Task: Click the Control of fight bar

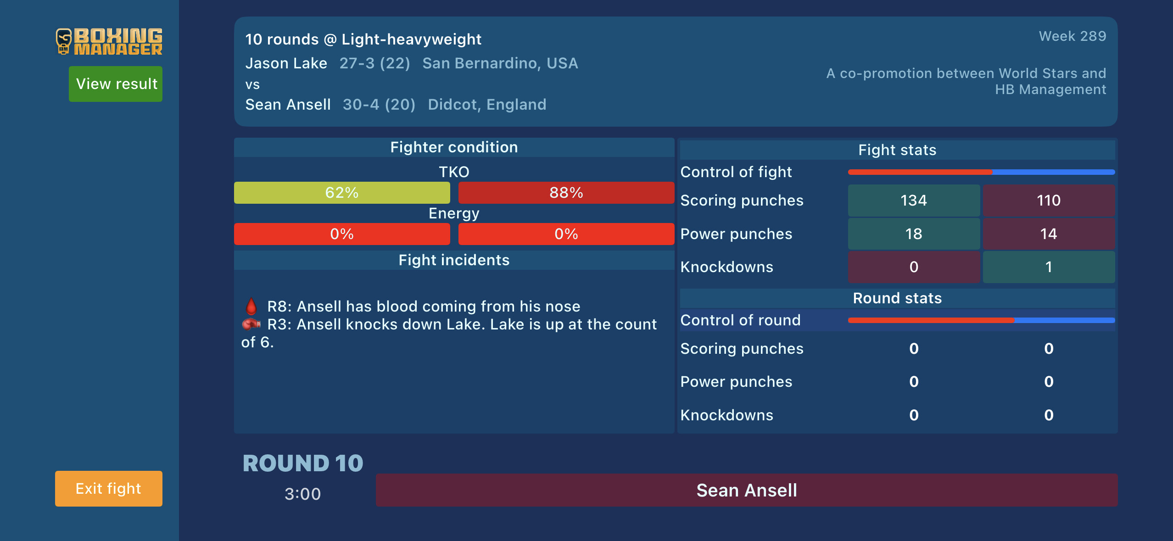Action: point(981,172)
